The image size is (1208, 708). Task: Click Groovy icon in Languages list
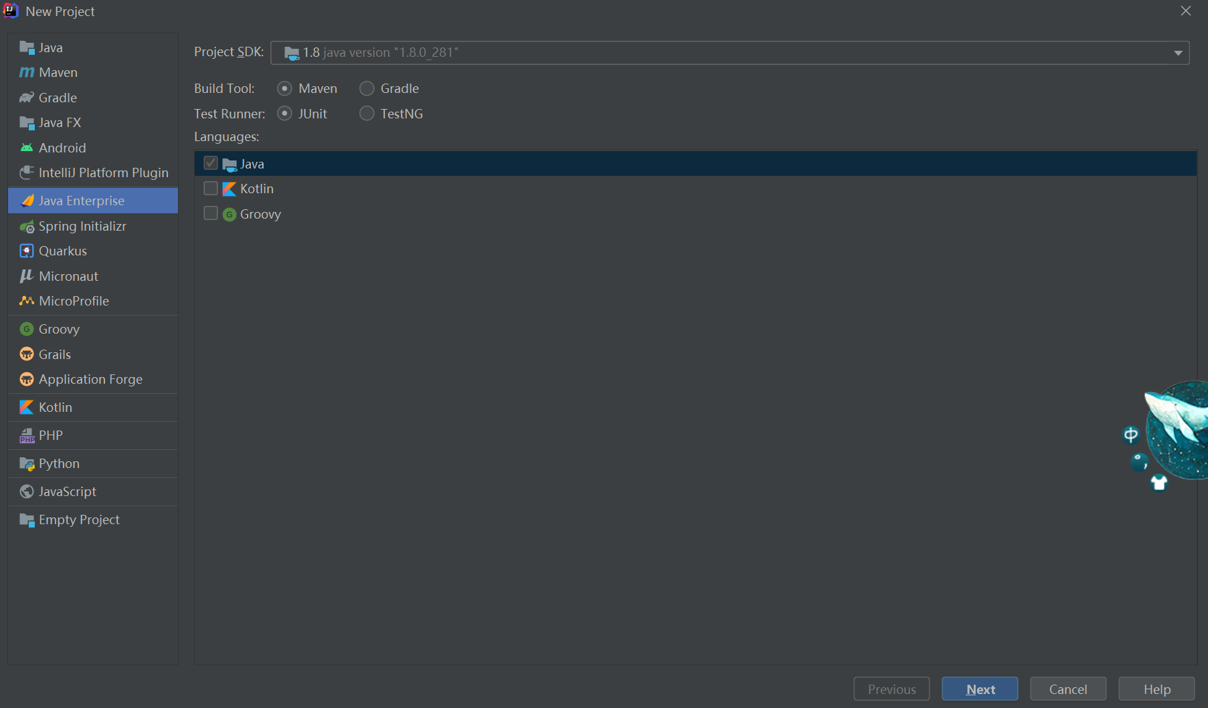click(x=229, y=215)
